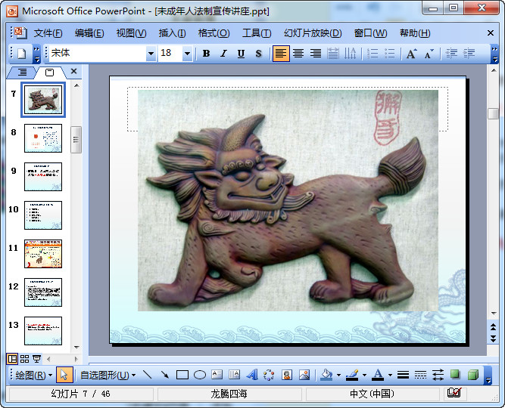Open the font name dropdown 宋体

point(151,54)
